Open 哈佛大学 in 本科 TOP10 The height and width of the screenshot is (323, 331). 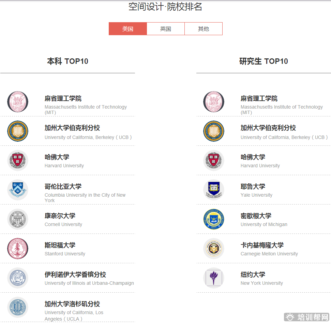(x=57, y=157)
